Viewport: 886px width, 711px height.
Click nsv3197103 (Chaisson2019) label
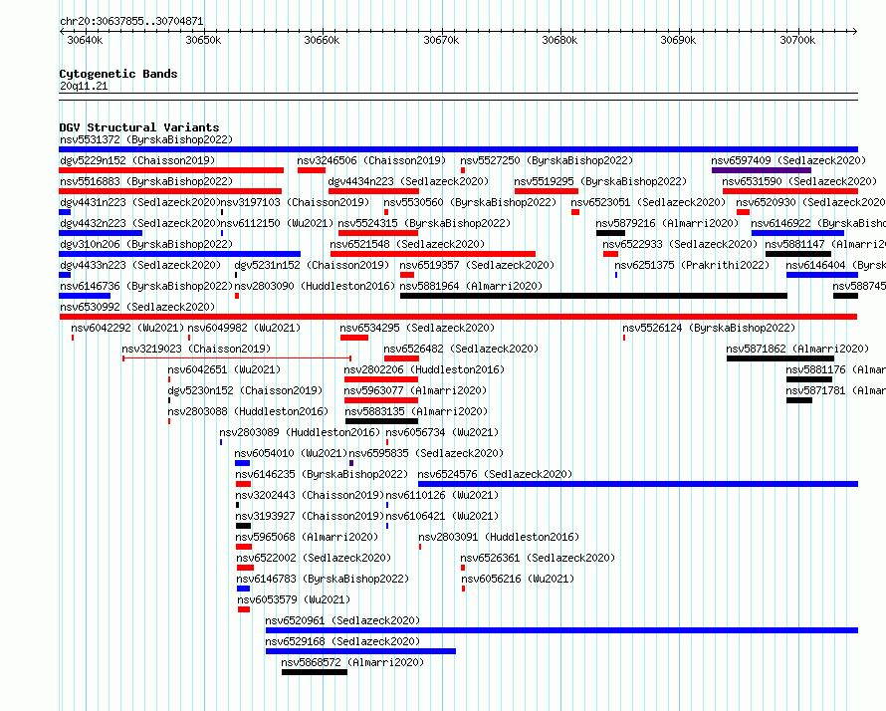(295, 202)
